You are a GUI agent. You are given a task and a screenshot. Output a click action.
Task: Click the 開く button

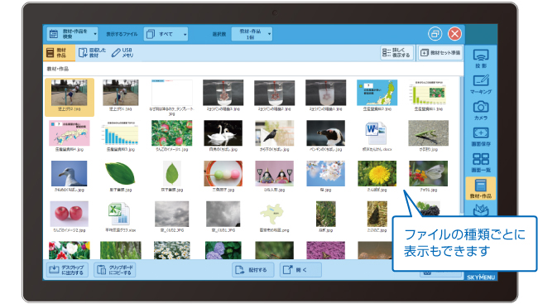pos(300,270)
